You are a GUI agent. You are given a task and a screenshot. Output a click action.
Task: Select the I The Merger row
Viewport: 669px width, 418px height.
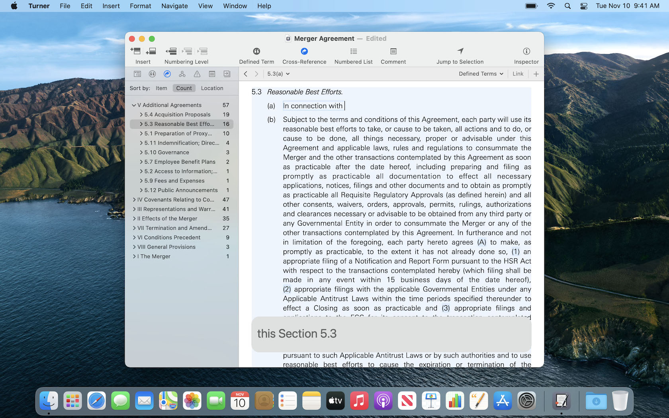pyautogui.click(x=182, y=256)
